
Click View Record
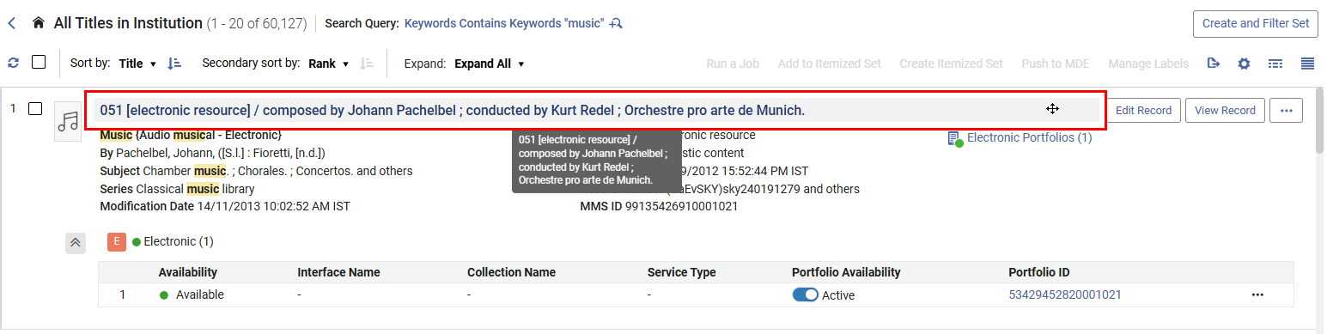[1225, 110]
